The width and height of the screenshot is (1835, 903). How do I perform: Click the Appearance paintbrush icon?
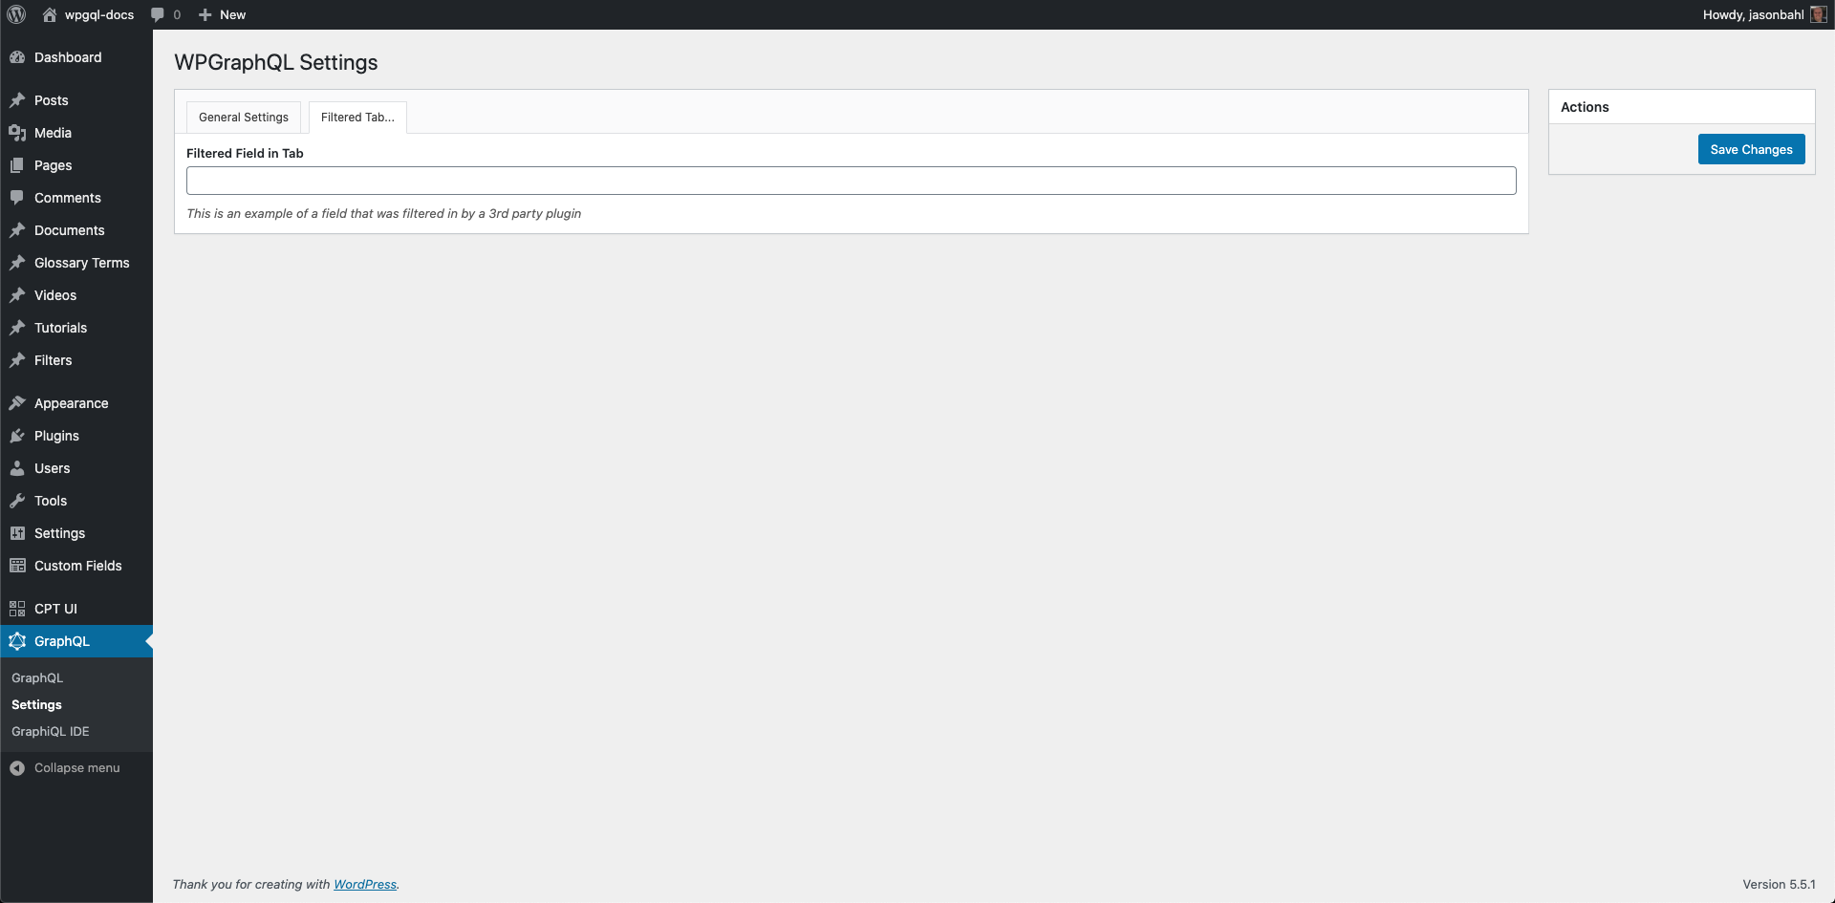pyautogui.click(x=17, y=403)
